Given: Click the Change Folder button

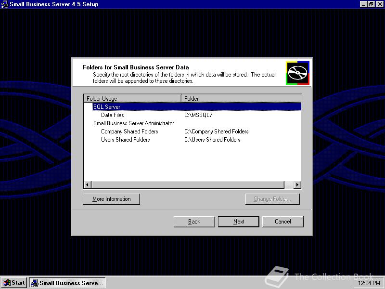Looking at the screenshot, I should [x=272, y=199].
